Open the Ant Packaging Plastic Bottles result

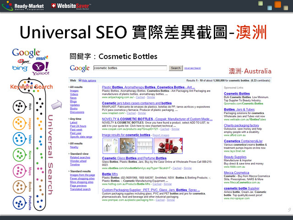click(x=148, y=87)
